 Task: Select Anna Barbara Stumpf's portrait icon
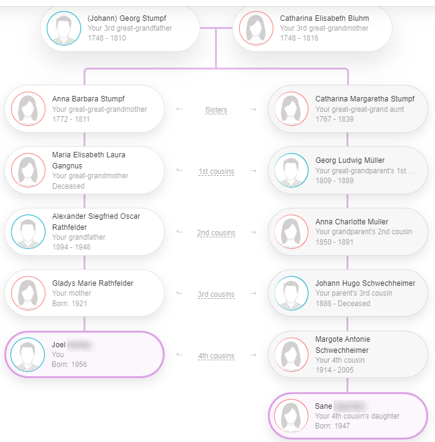coord(28,109)
